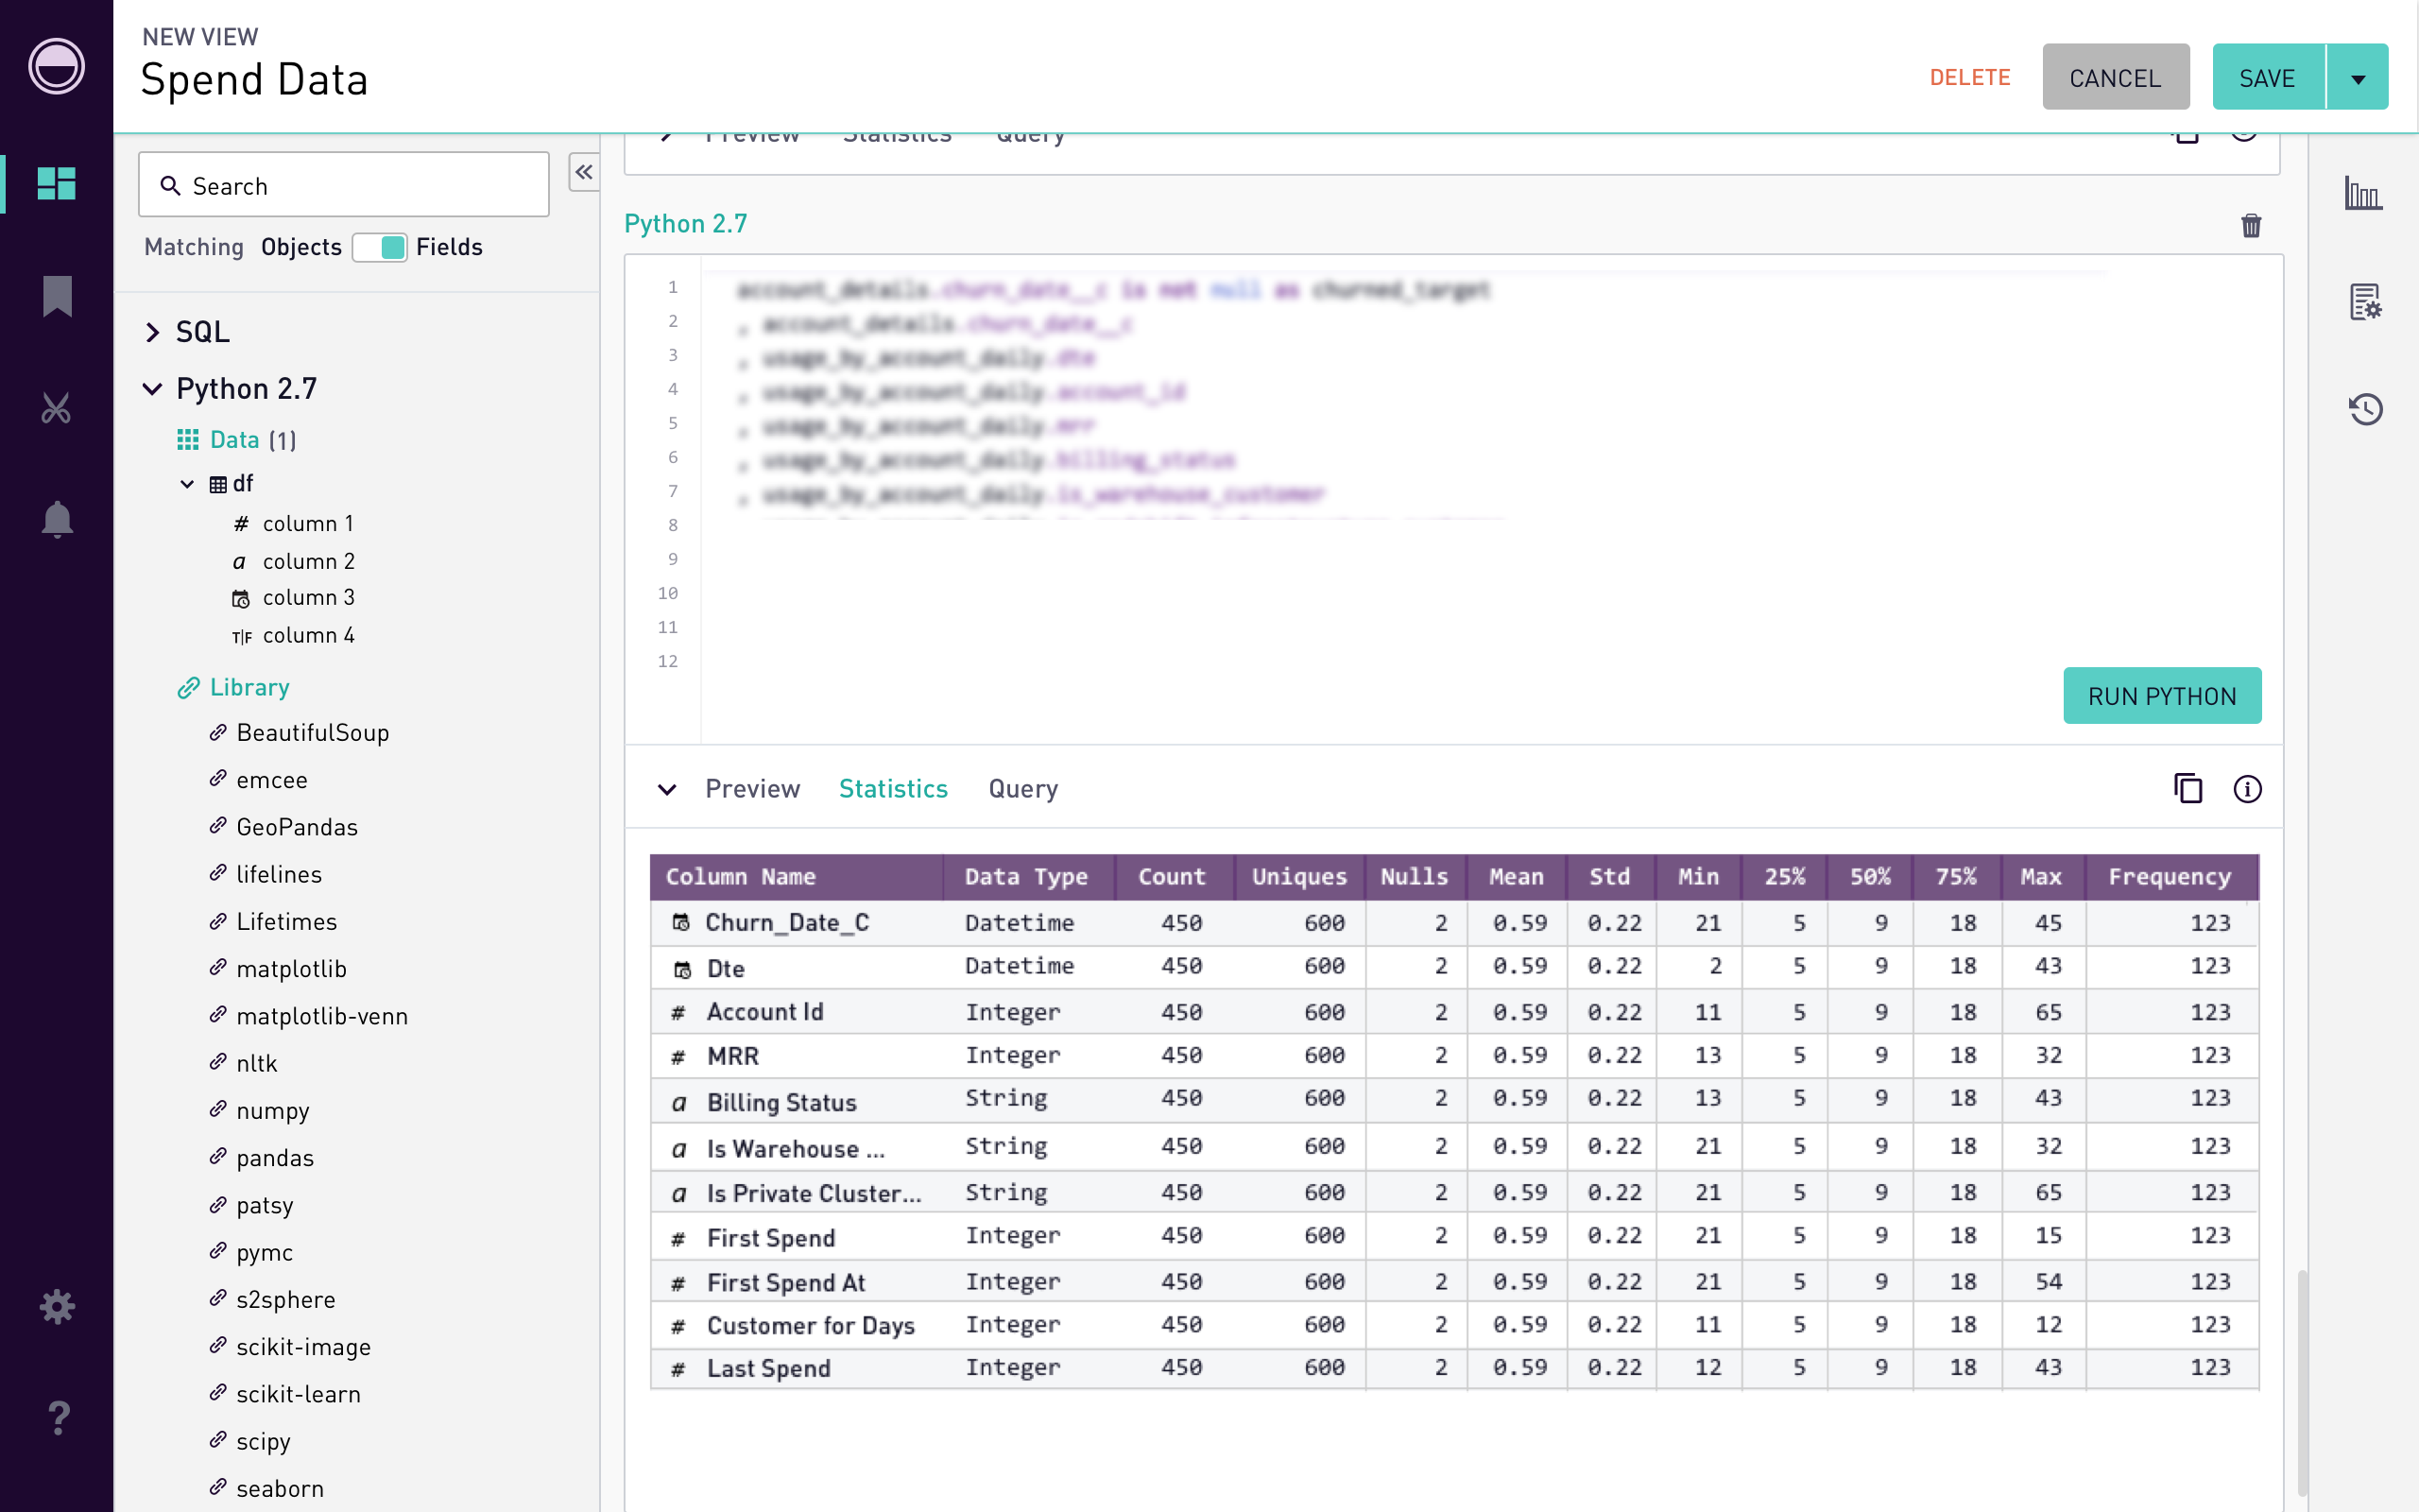Screen dimensions: 2419x1512
Task: Open the help question mark icon
Action: [x=58, y=1417]
